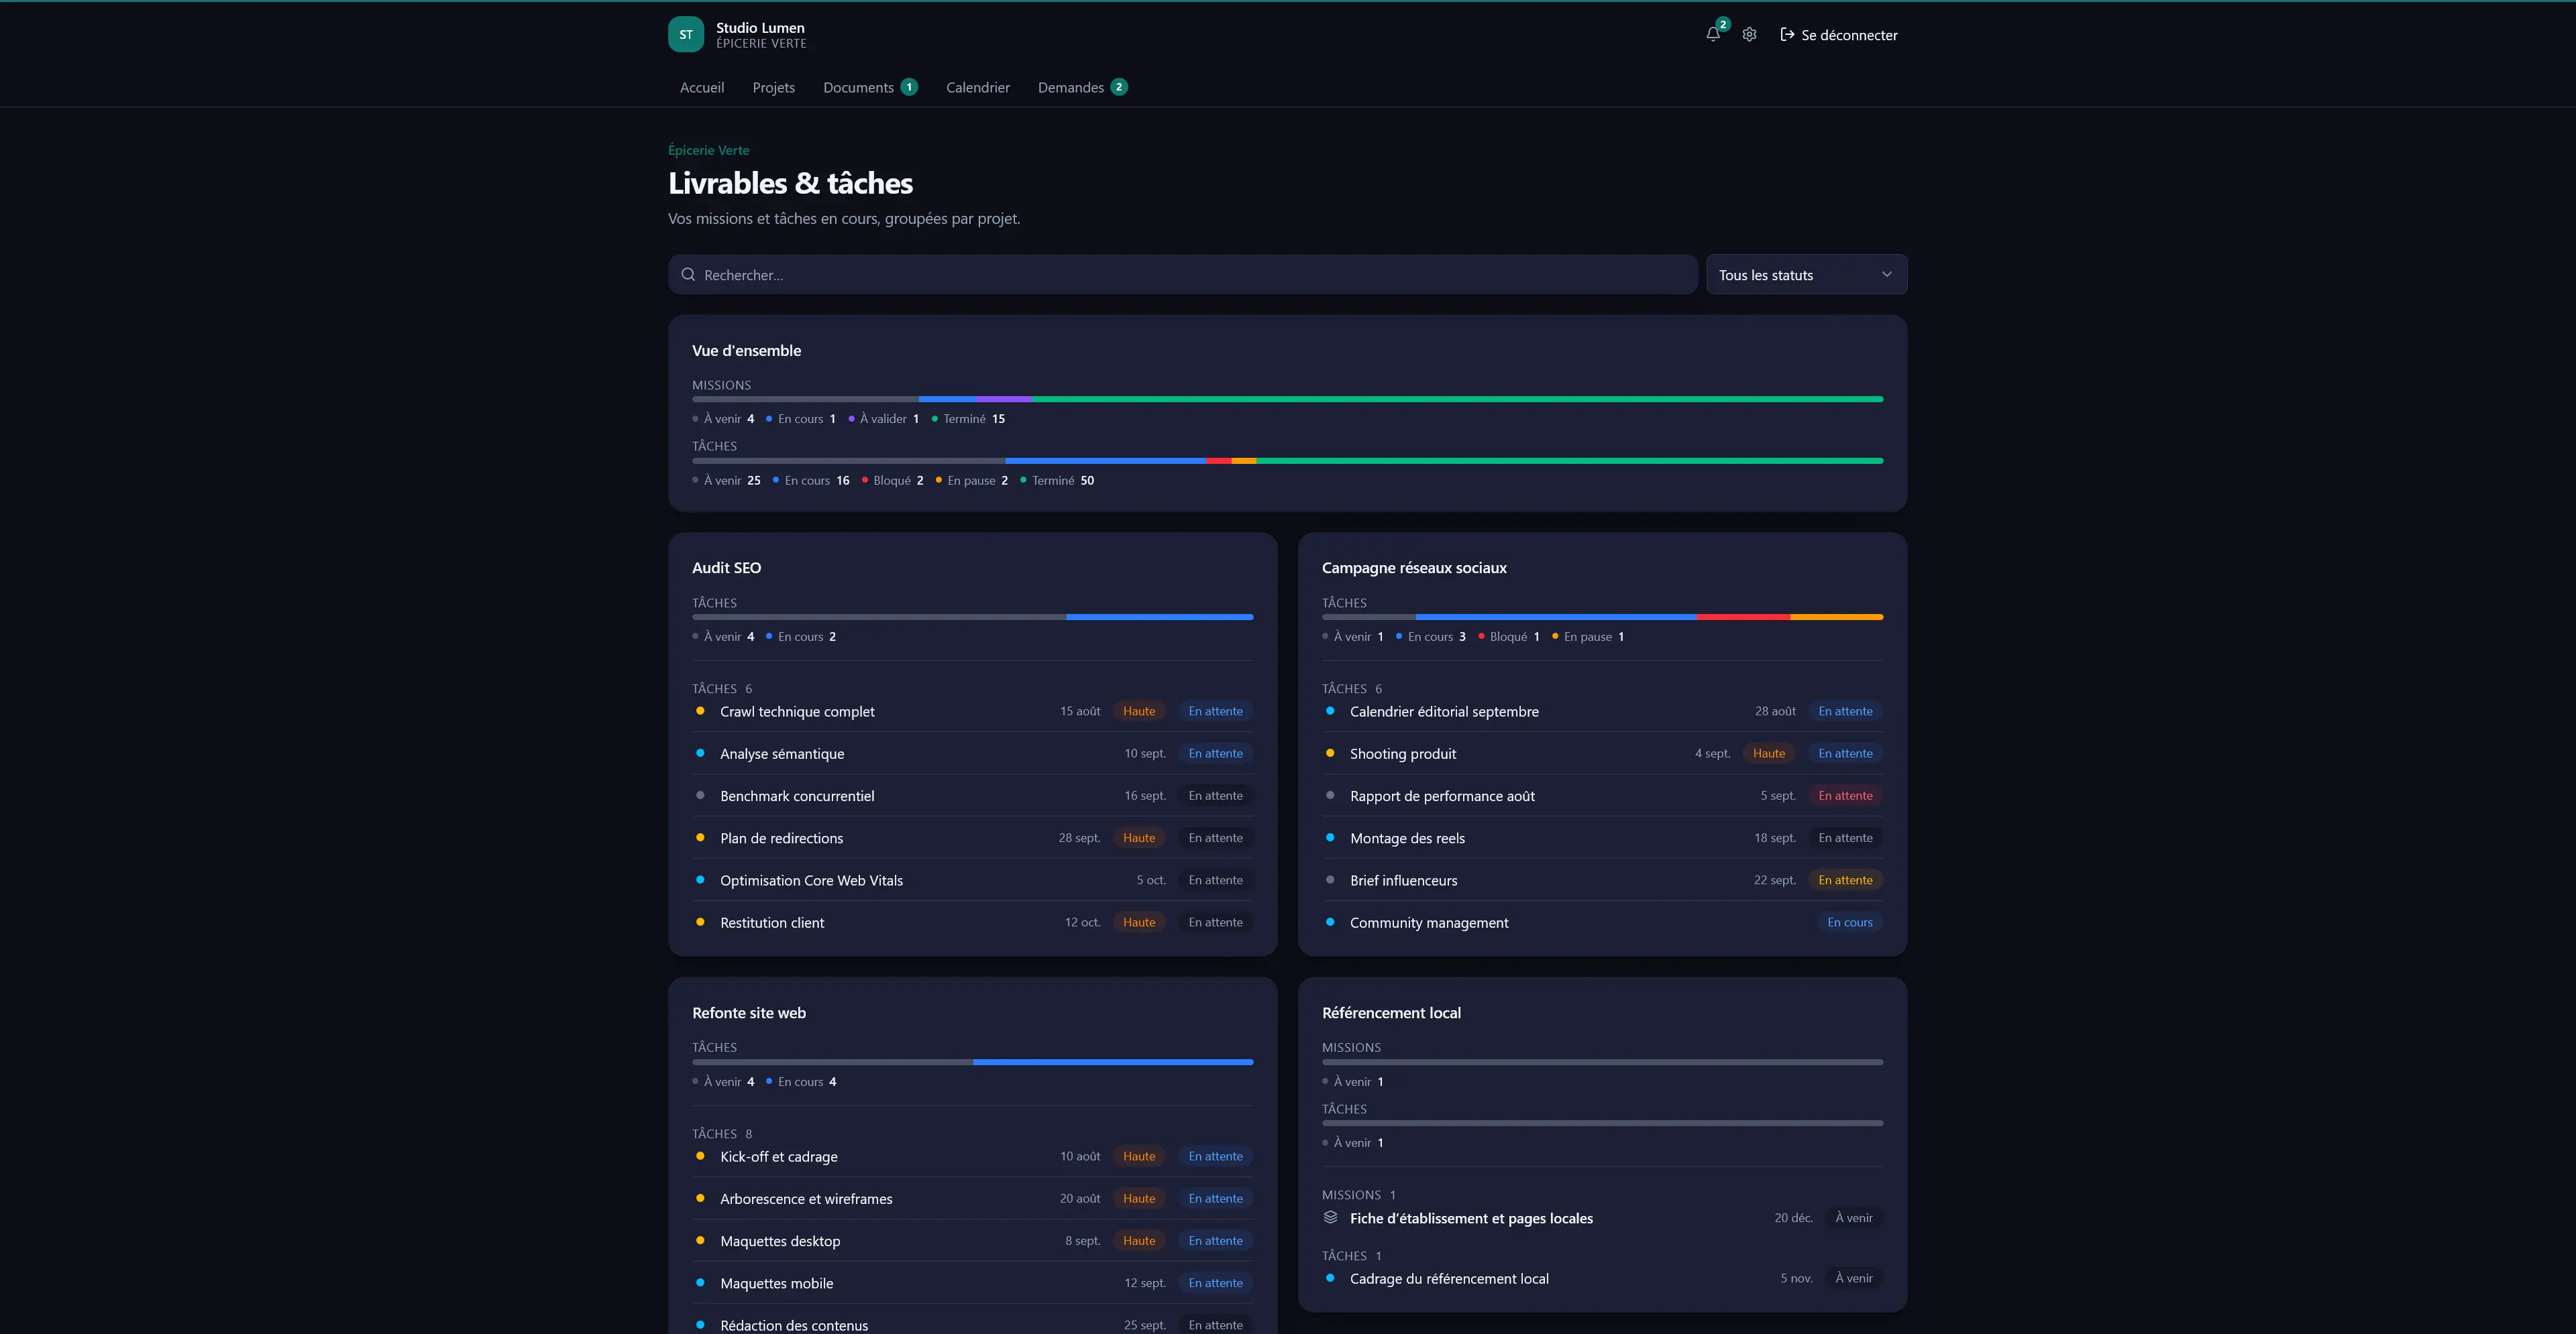
Task: Select Optimisation Core Web Vitals task
Action: coord(972,880)
